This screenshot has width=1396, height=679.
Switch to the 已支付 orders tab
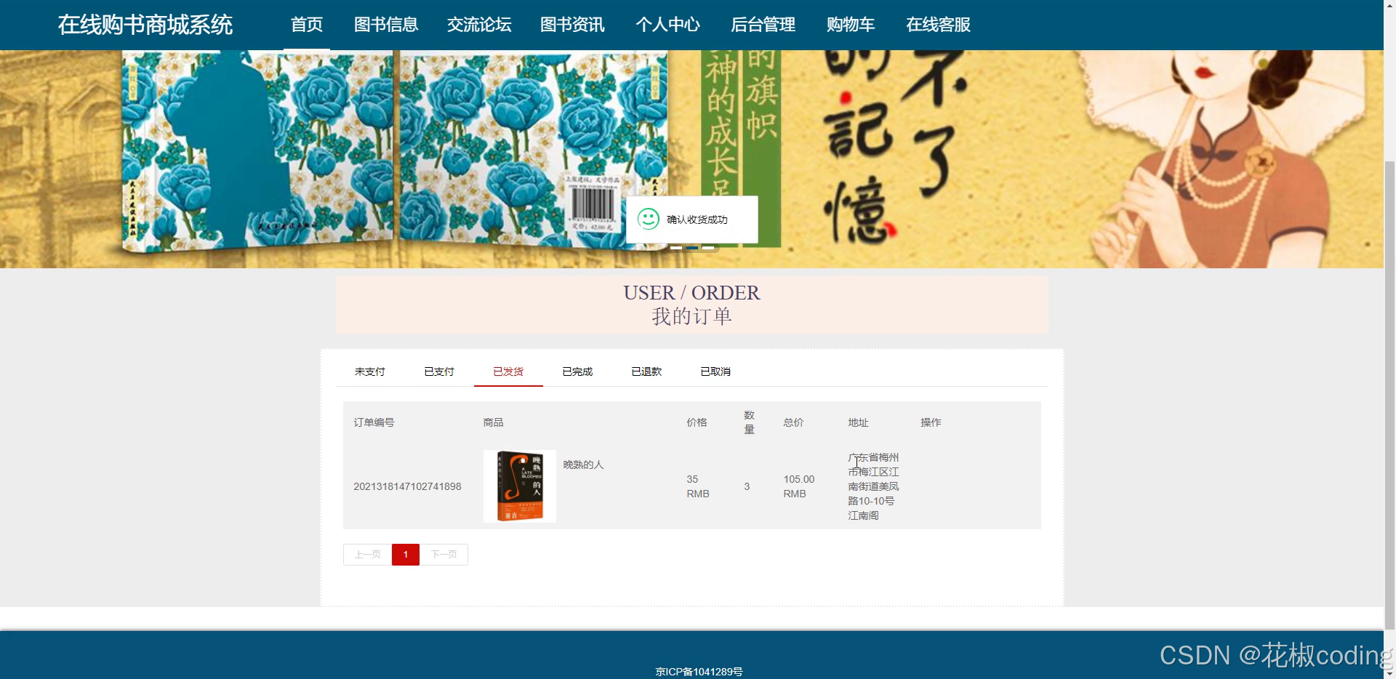click(x=439, y=371)
